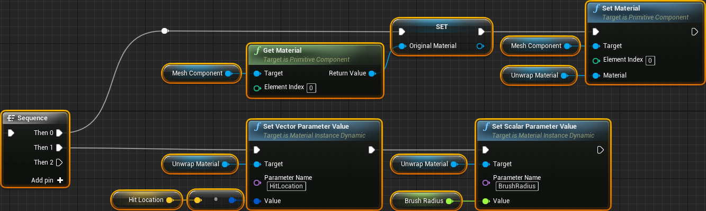Click the Set Material function icon

pos(596,8)
